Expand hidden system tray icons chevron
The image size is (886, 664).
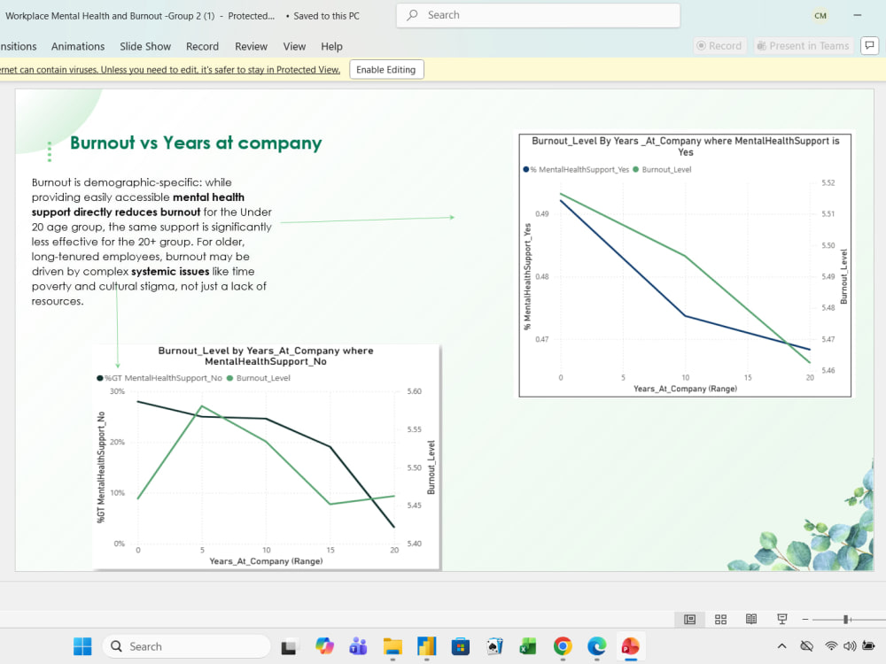tap(782, 646)
